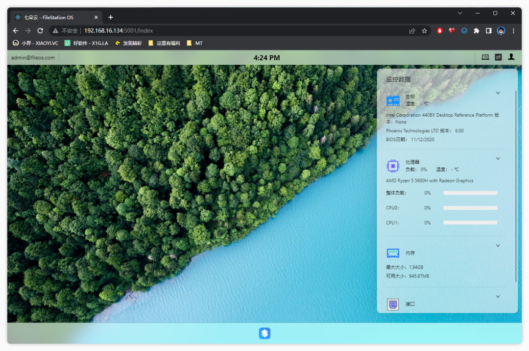529x351 pixels.
Task: Open the extensions puzzle menu
Action: coord(477,31)
